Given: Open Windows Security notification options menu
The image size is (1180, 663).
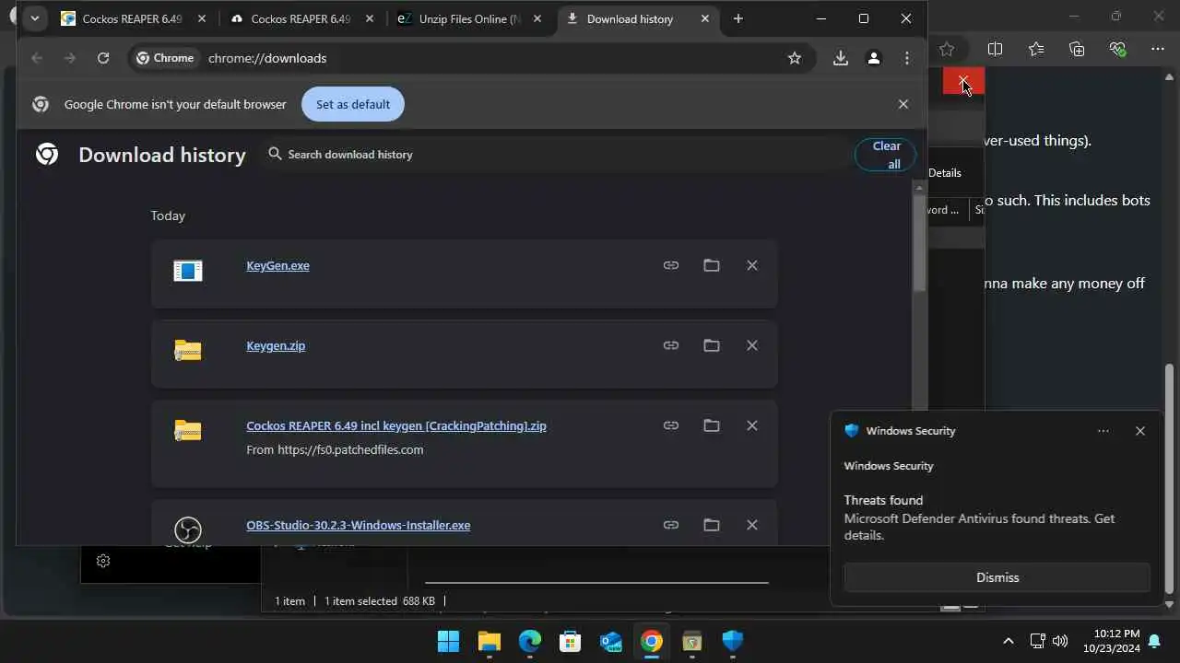Looking at the screenshot, I should tap(1103, 431).
